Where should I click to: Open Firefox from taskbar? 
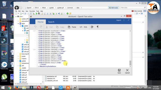click(17, 88)
